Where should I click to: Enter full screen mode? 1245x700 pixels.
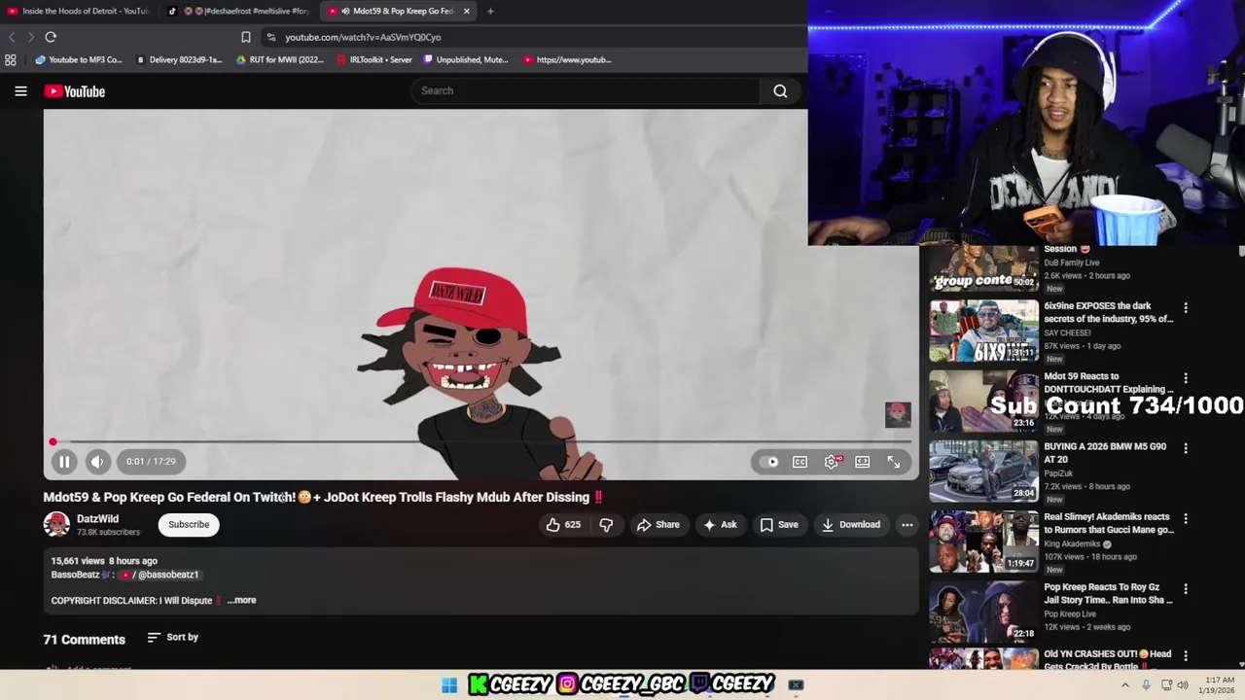[894, 462]
